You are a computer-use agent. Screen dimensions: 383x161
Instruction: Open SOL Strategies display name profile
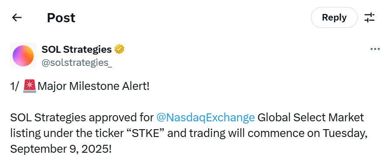coord(76,49)
